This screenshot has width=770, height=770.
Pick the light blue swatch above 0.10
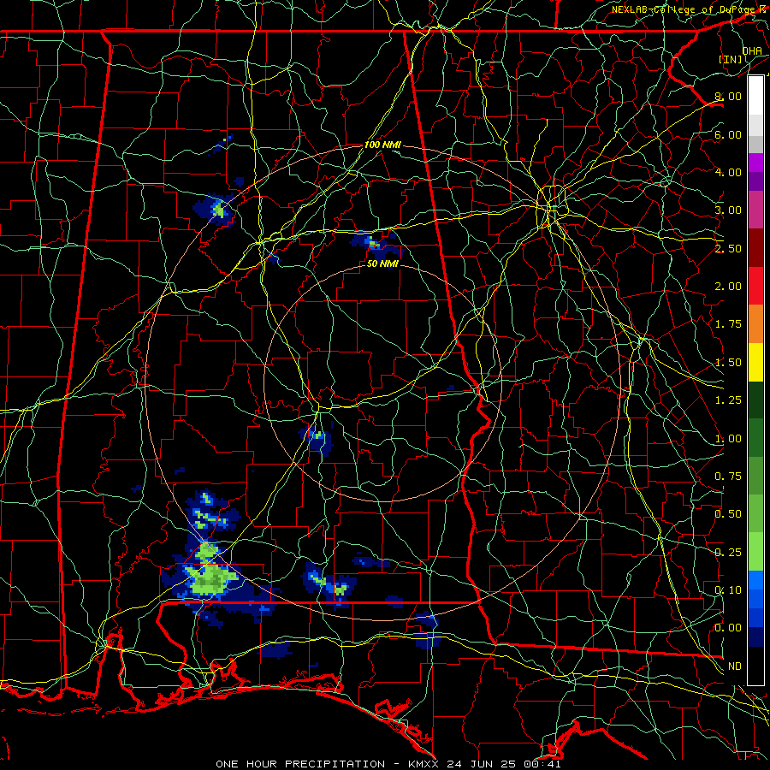click(x=755, y=580)
